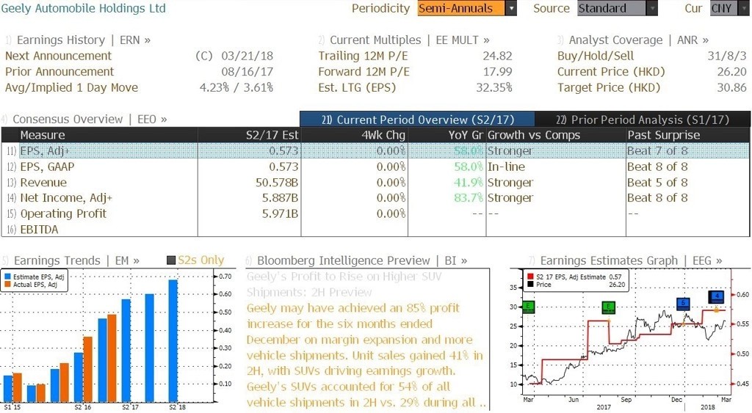This screenshot has width=752, height=413.
Task: Switch to Prior Period Analysis (S1/17) tab
Action: point(643,120)
